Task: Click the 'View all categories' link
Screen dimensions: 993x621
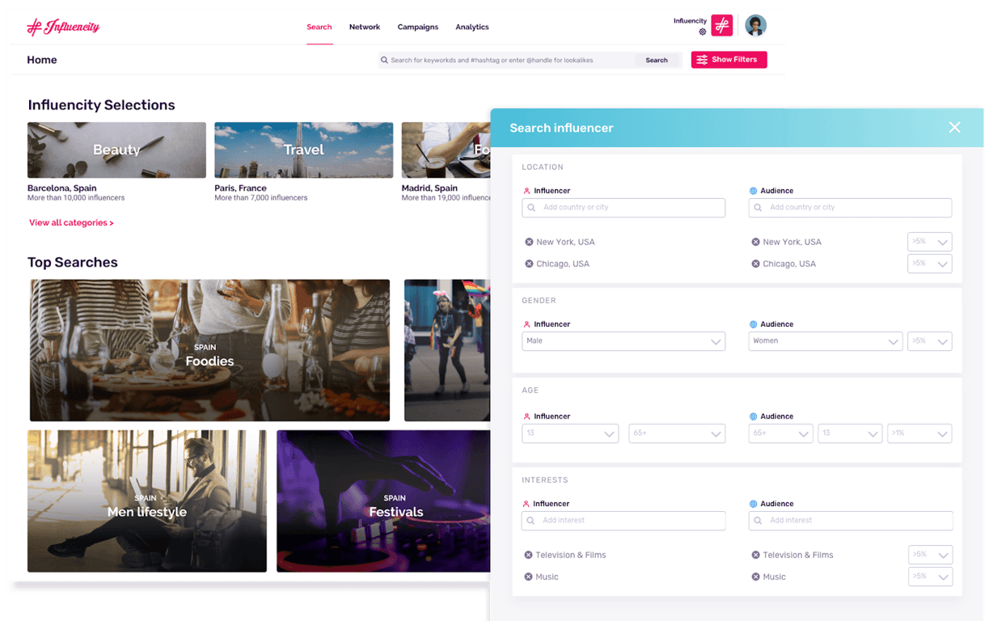Action: coord(71,222)
